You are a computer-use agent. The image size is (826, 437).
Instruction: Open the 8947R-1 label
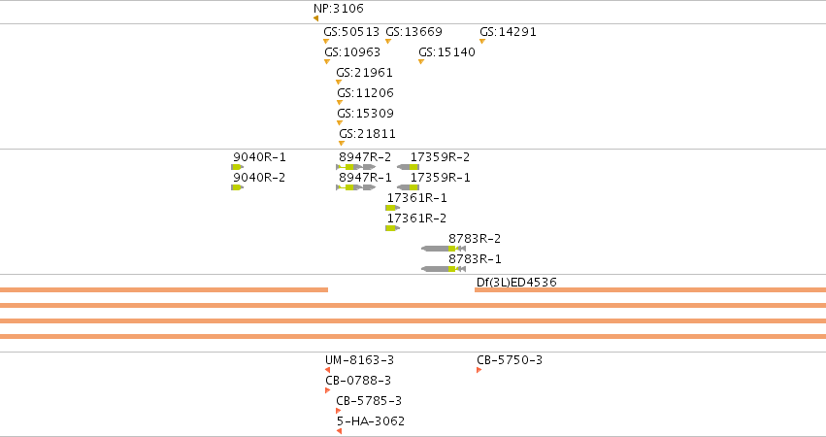[366, 178]
